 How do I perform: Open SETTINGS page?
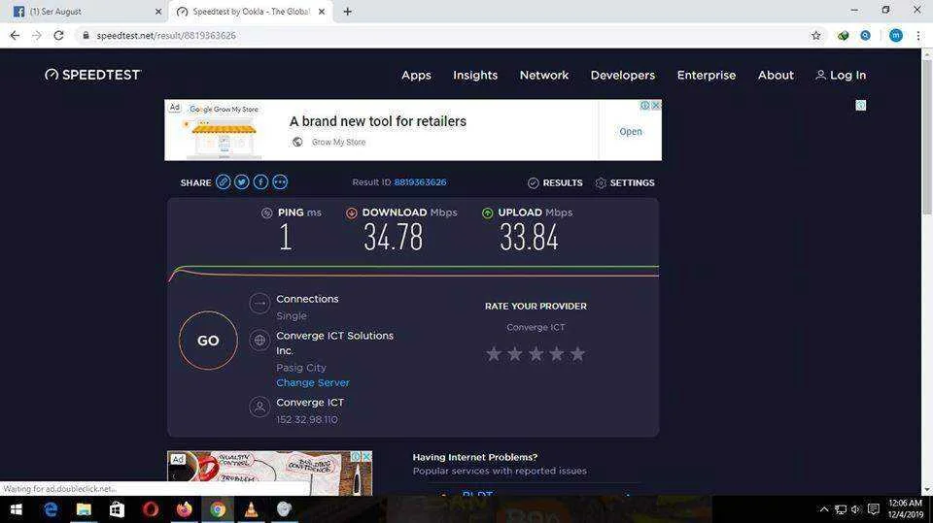pos(625,182)
